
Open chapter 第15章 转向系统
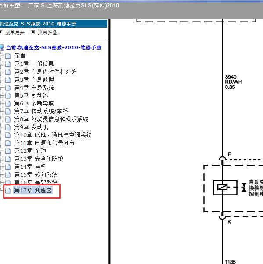point(36,174)
